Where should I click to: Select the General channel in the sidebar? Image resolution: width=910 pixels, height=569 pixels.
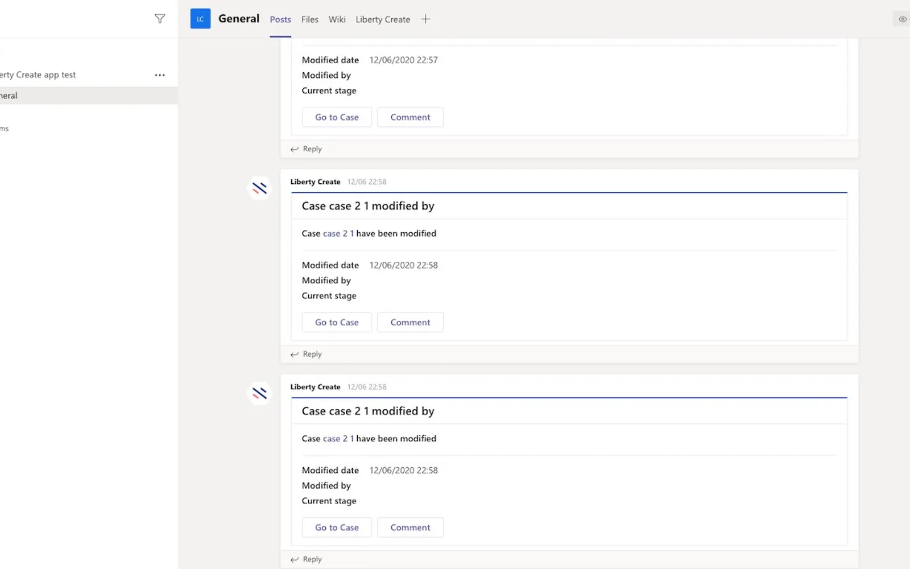(89, 96)
